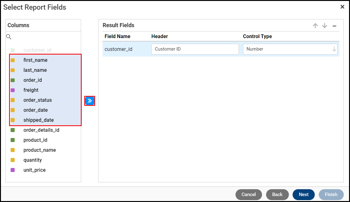This screenshot has width=350, height=202.
Task: Click the remove field minus icon
Action: click(x=334, y=26)
